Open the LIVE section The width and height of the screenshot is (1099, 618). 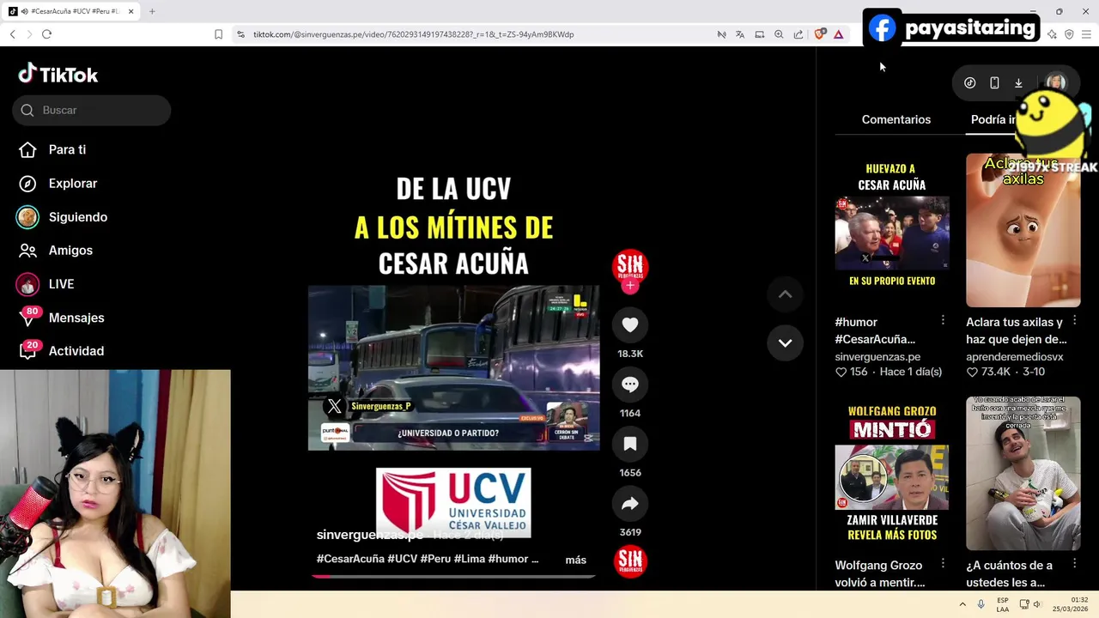coord(46,284)
